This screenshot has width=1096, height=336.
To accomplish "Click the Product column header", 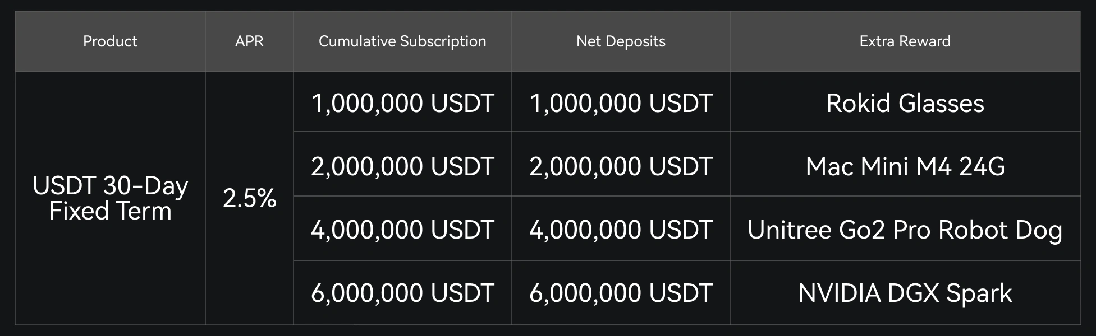I will point(110,41).
